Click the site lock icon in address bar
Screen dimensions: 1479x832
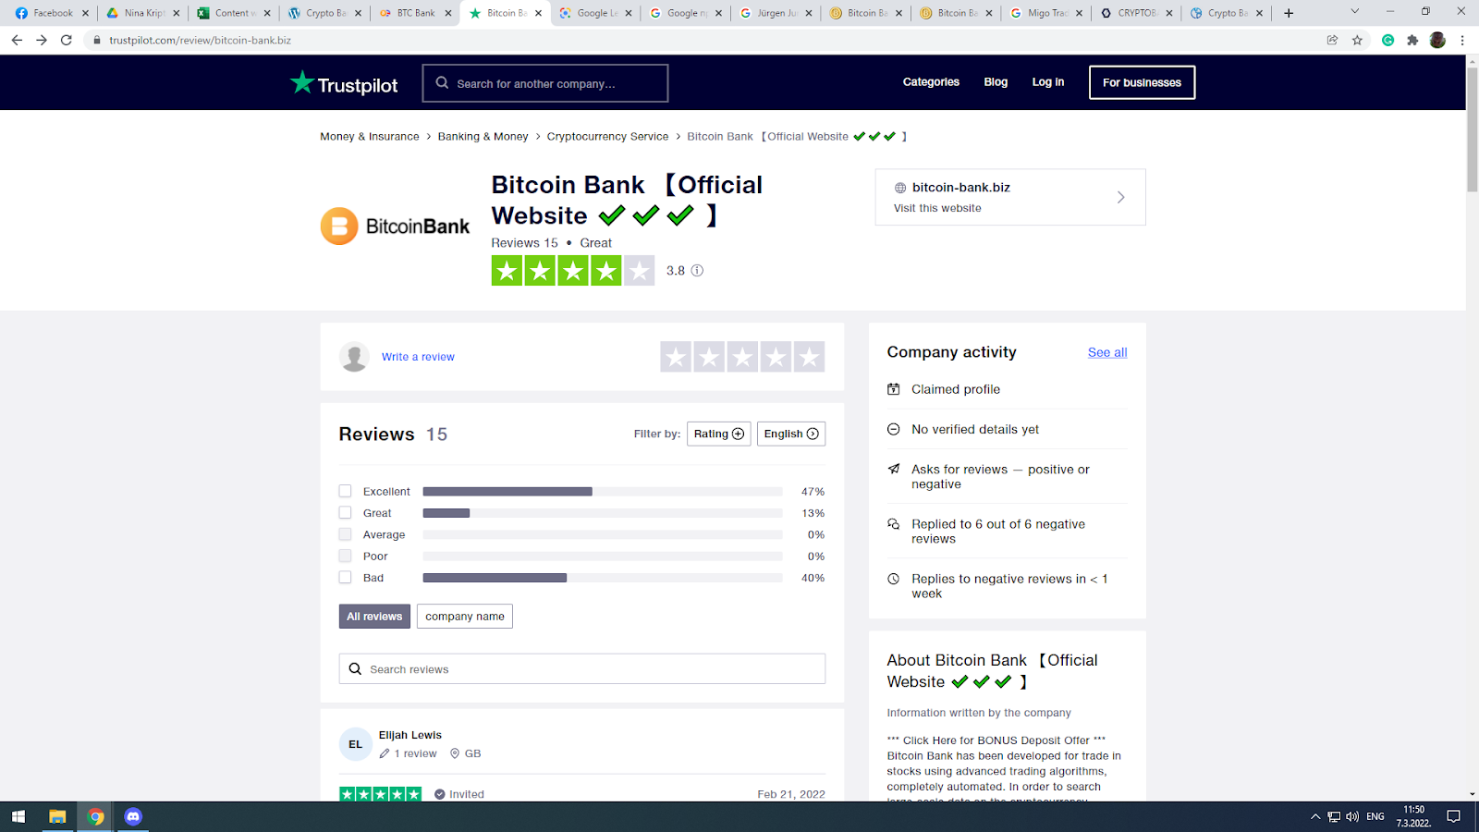click(96, 40)
